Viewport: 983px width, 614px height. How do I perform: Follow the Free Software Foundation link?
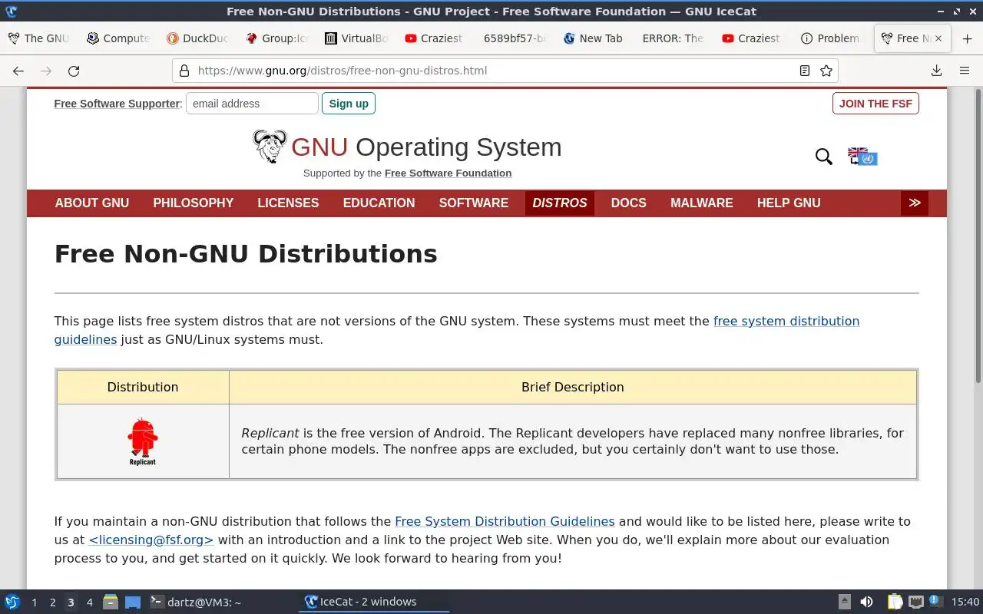pyautogui.click(x=448, y=173)
